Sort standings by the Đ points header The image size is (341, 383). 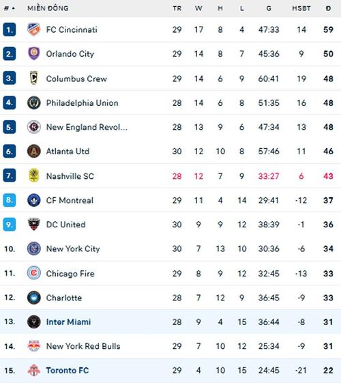tap(328, 9)
